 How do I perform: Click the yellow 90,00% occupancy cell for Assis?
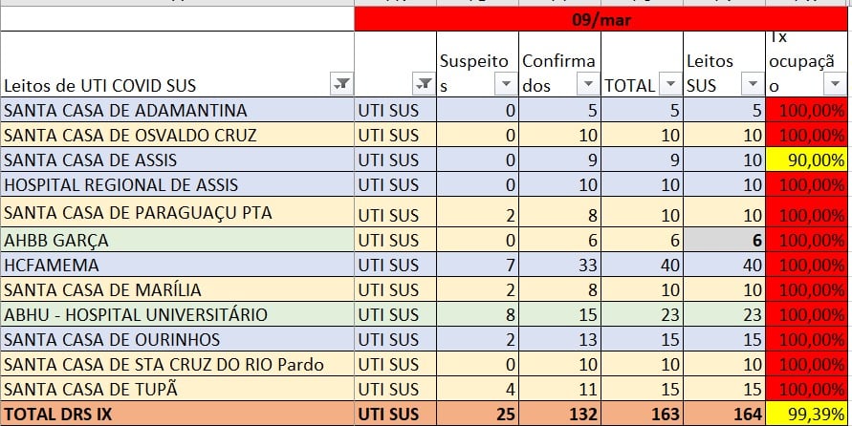[806, 160]
